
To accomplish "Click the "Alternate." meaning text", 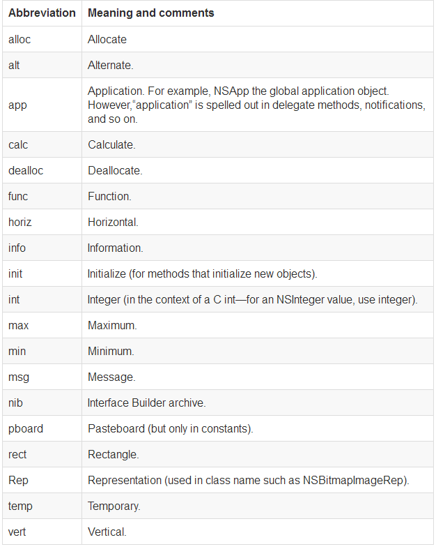I will click(111, 65).
